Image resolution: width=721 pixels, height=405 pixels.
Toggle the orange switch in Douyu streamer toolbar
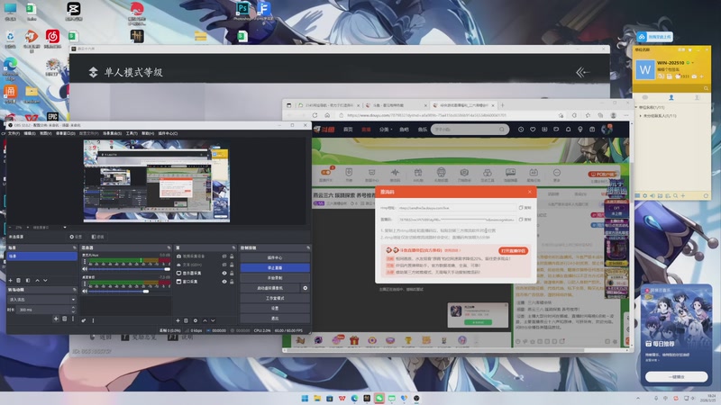coord(326,172)
